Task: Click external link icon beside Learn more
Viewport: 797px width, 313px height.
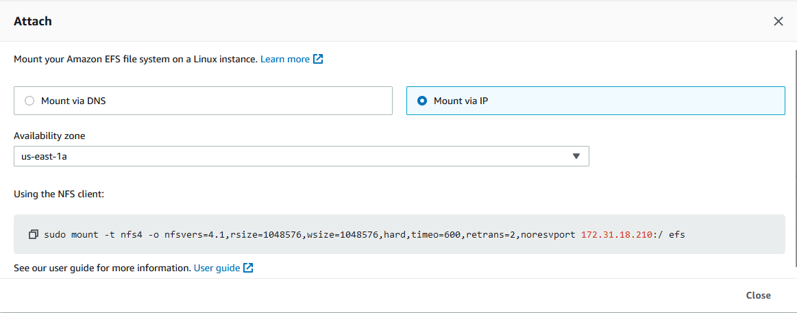Action: tap(318, 60)
